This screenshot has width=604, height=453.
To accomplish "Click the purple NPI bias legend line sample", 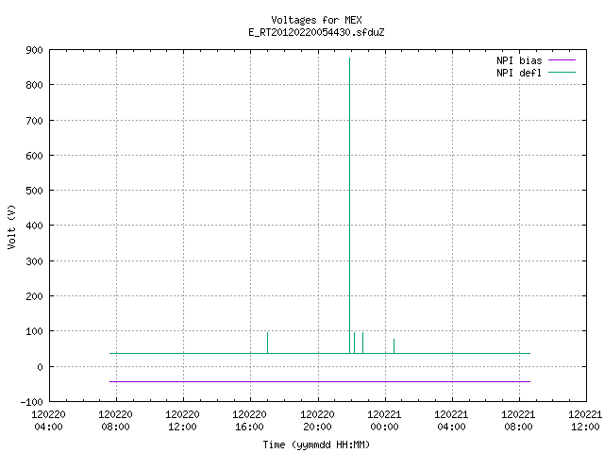I will click(x=562, y=60).
